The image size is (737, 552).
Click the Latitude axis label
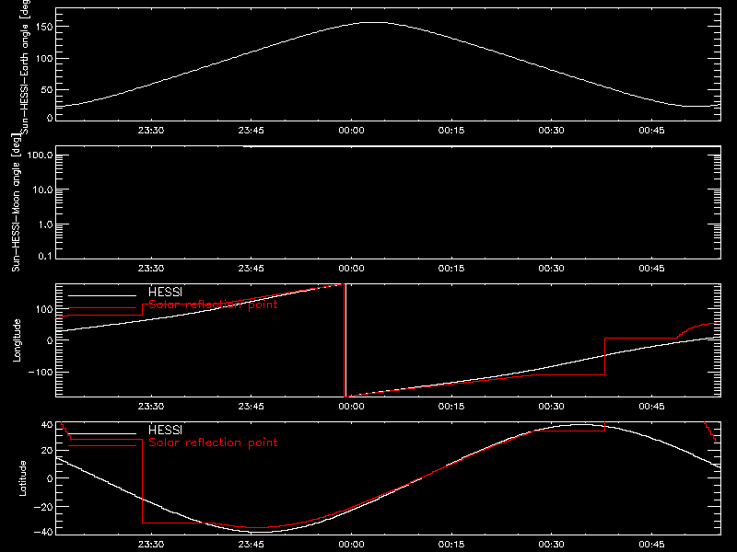(22, 478)
